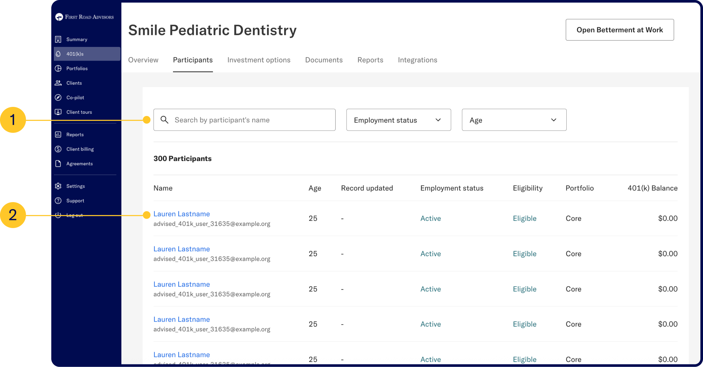The image size is (703, 367).
Task: Click the Agreements document icon
Action: click(x=58, y=164)
